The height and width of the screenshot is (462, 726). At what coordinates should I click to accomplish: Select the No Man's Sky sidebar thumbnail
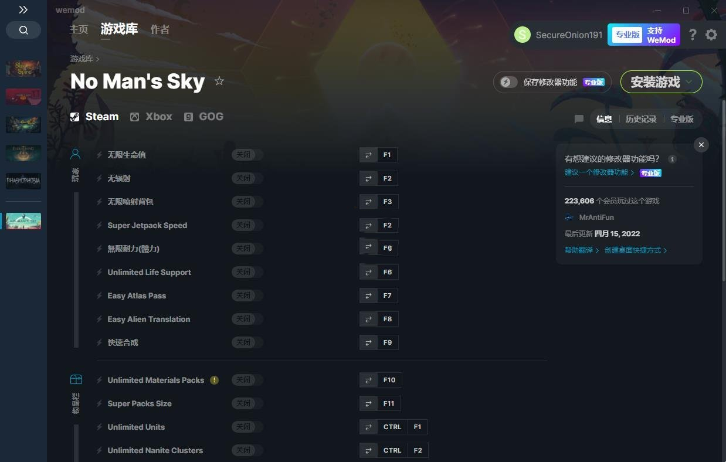point(23,221)
